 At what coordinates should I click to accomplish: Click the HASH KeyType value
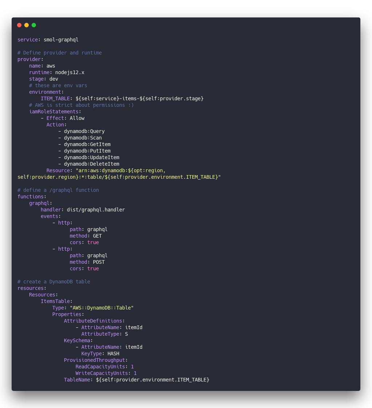(x=113, y=354)
